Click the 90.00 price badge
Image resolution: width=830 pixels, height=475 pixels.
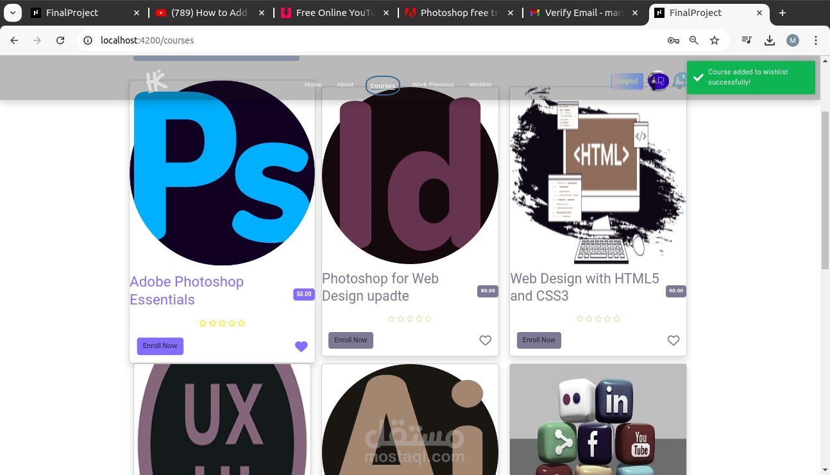pyautogui.click(x=676, y=291)
